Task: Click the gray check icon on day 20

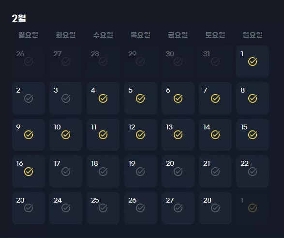Action: pos(178,172)
